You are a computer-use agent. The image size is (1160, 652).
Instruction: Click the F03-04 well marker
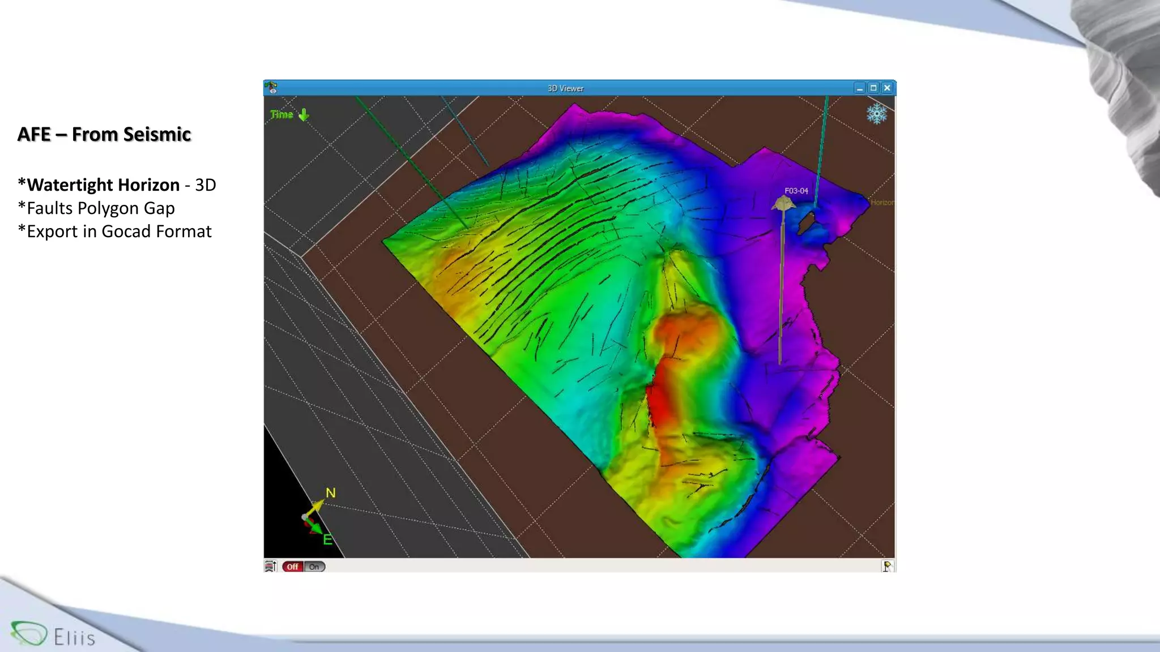tap(783, 203)
